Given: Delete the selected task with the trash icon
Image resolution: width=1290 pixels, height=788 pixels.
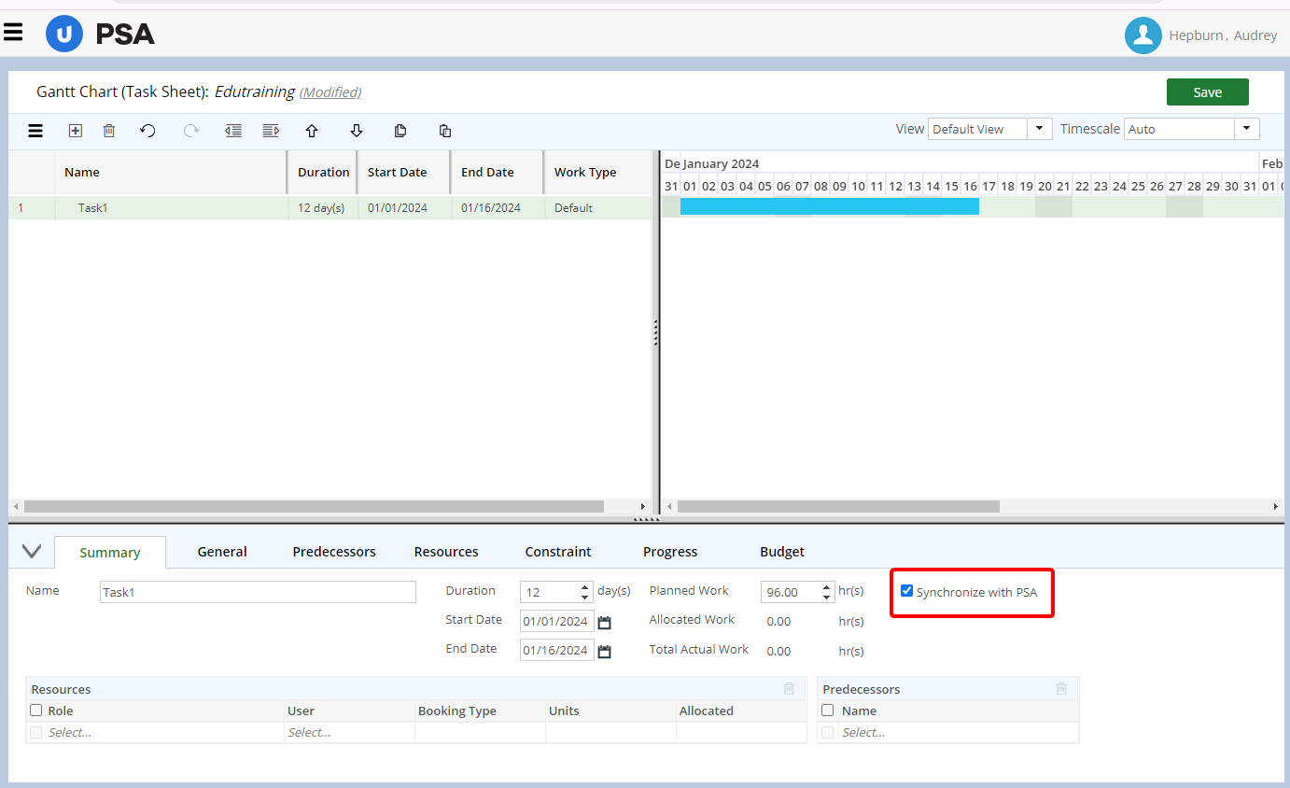Looking at the screenshot, I should [x=108, y=131].
